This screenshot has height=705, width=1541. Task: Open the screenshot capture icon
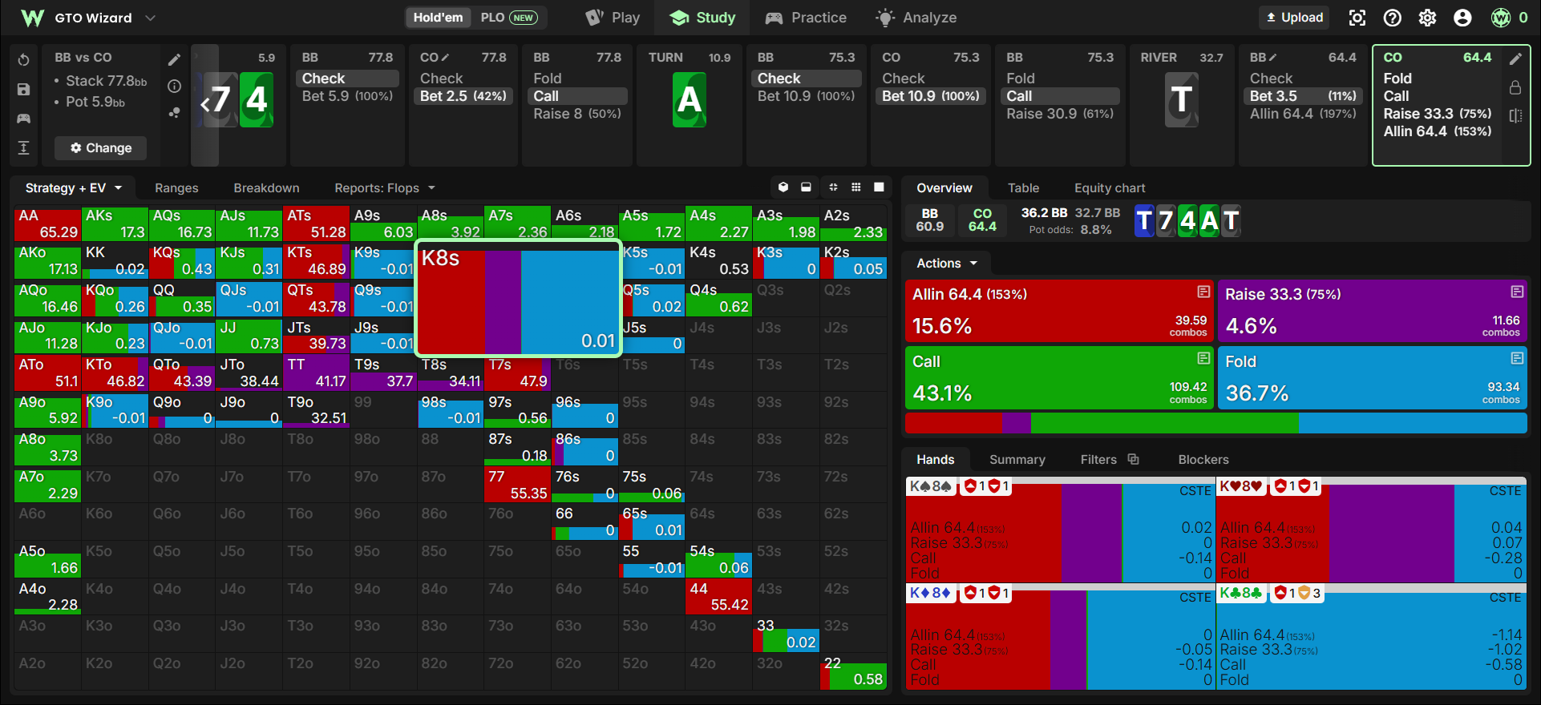[x=1357, y=18]
